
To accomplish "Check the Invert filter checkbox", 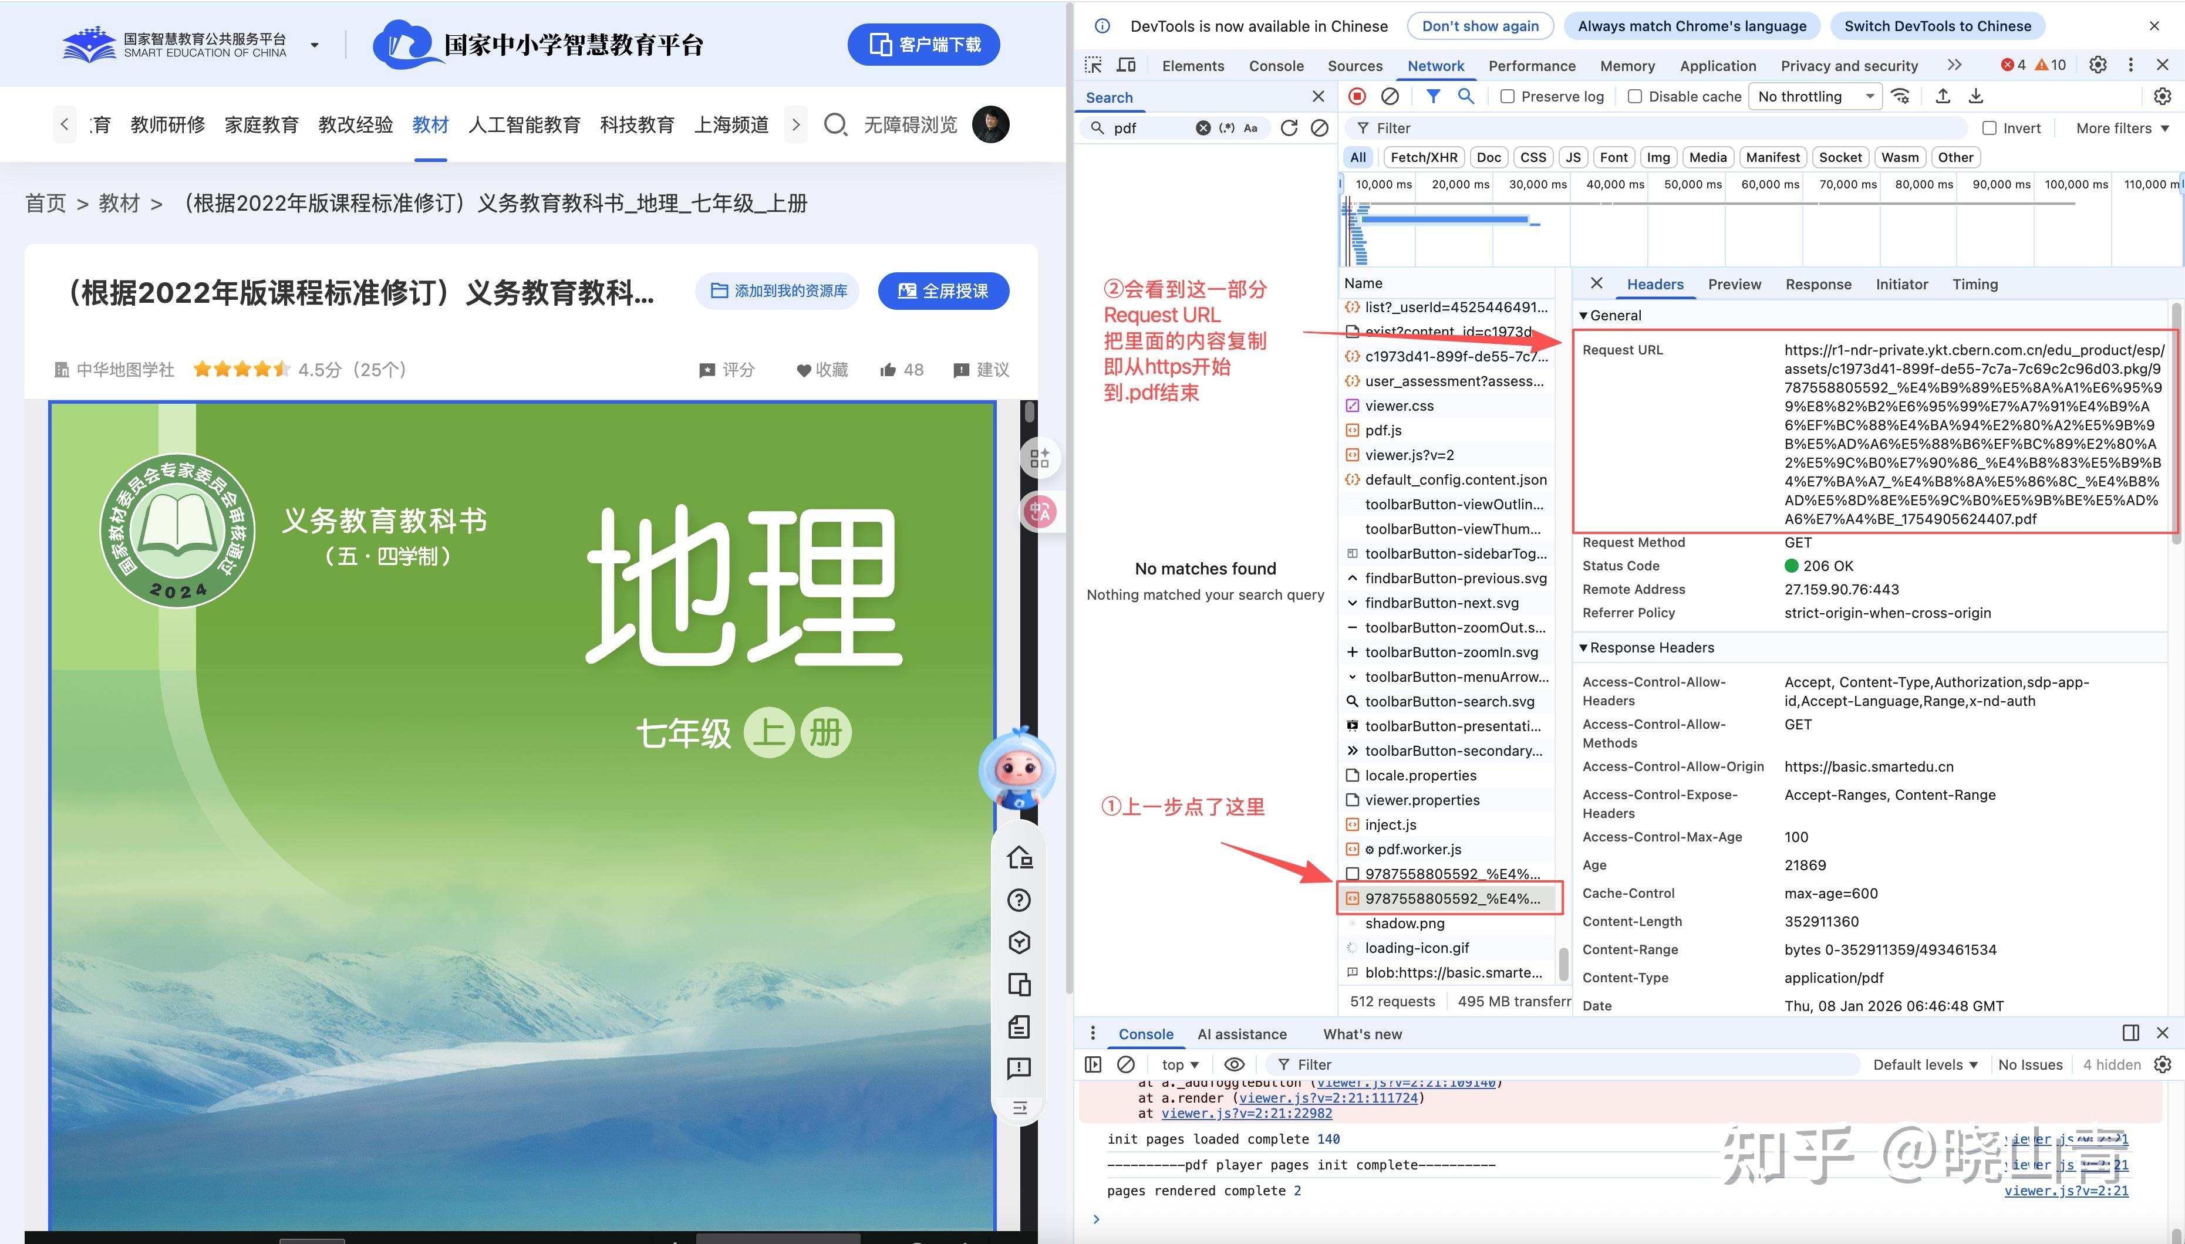I will pos(1990,128).
